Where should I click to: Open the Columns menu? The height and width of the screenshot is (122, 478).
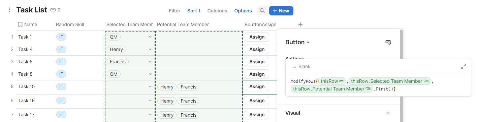(217, 11)
